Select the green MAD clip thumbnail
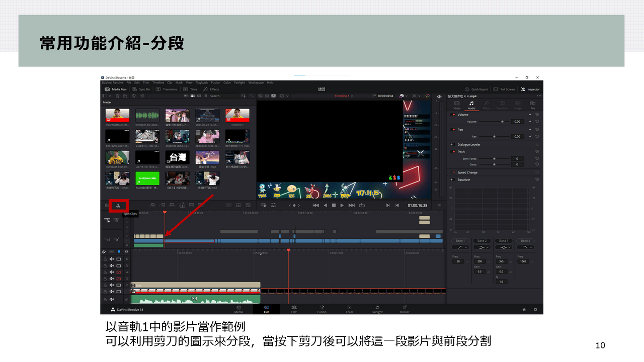644x362 pixels. [147, 178]
